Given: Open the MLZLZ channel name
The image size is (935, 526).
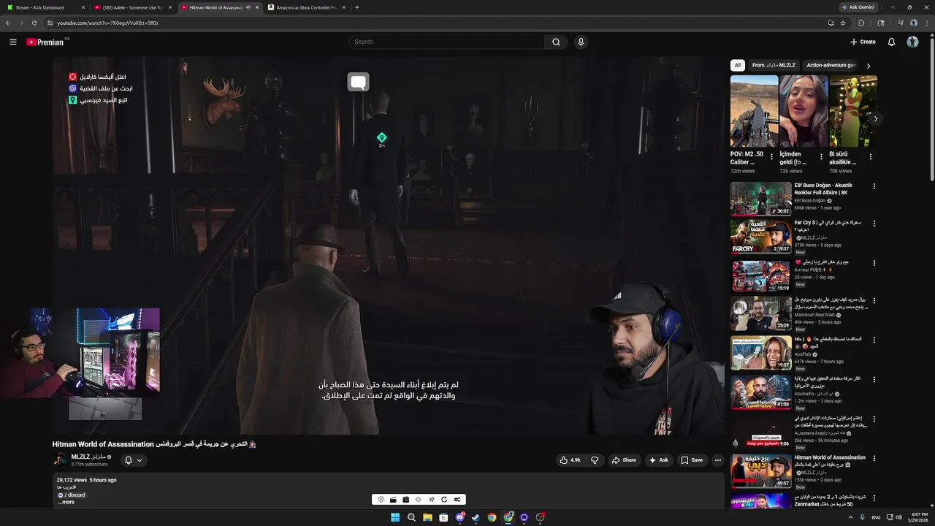Looking at the screenshot, I should click(90, 457).
